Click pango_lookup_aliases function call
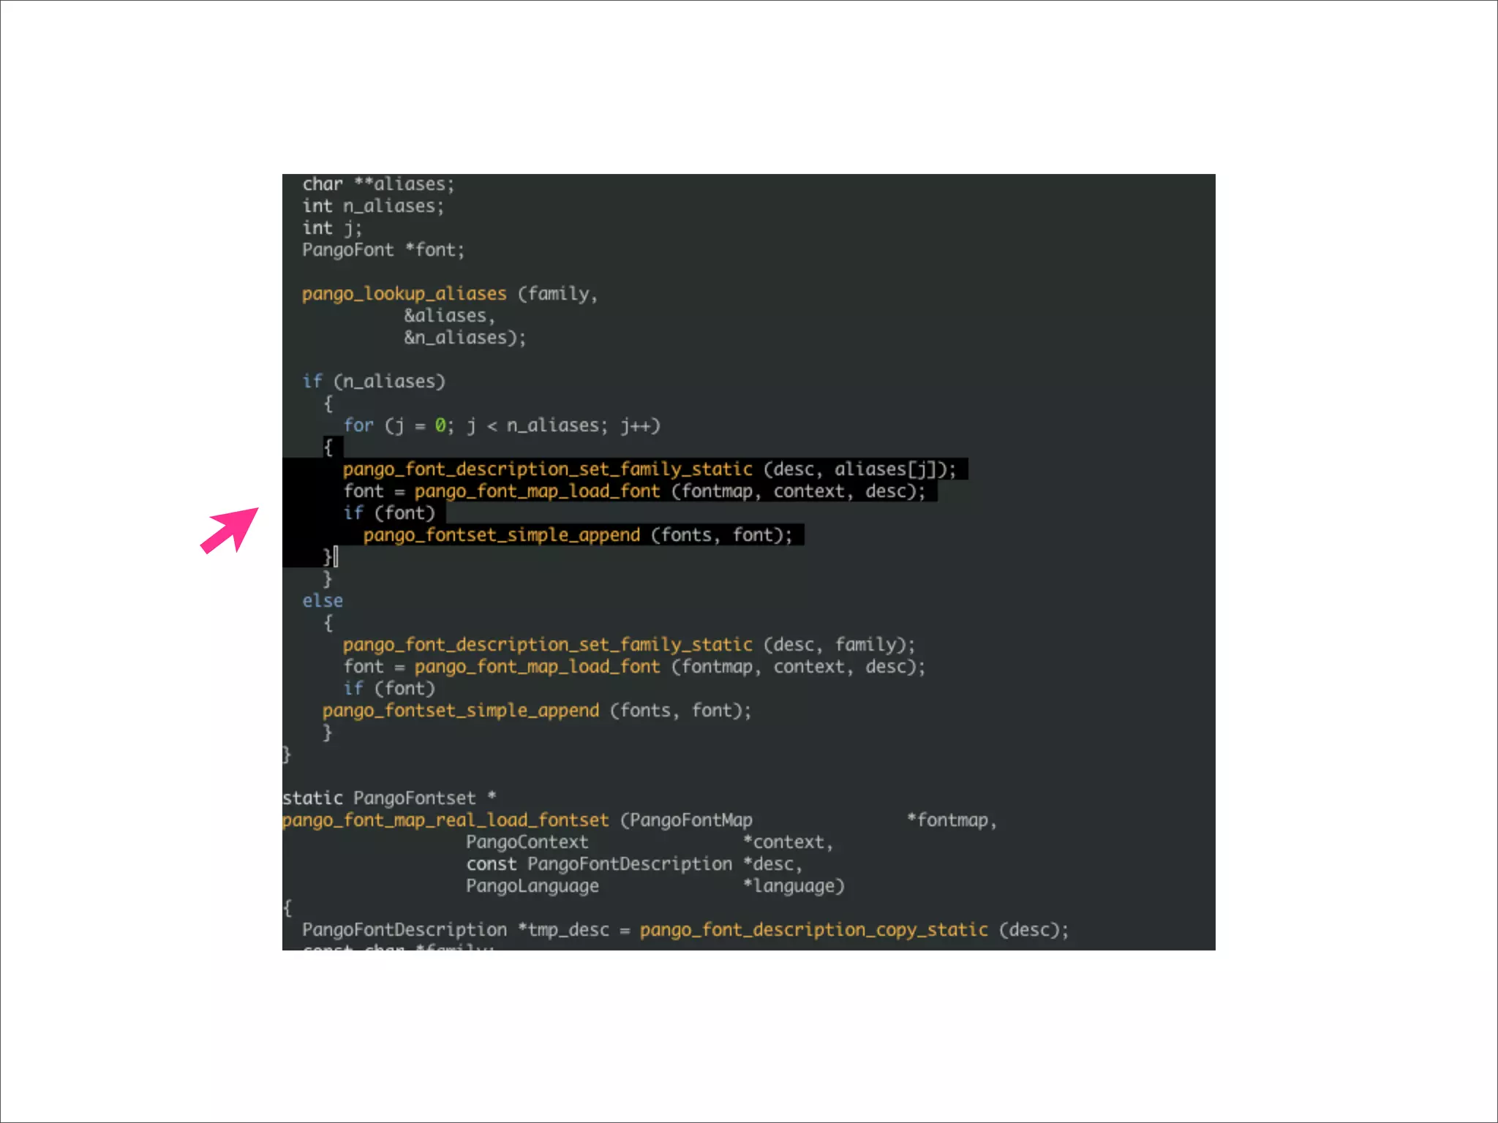The width and height of the screenshot is (1498, 1123). (x=404, y=294)
